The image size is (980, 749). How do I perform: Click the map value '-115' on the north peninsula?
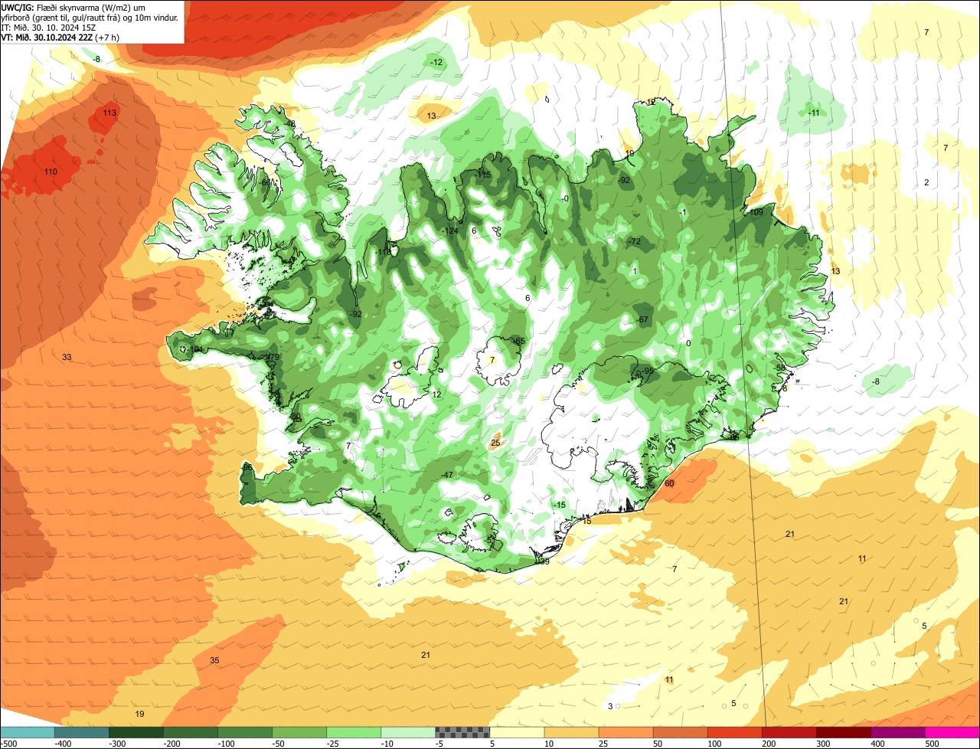(483, 175)
